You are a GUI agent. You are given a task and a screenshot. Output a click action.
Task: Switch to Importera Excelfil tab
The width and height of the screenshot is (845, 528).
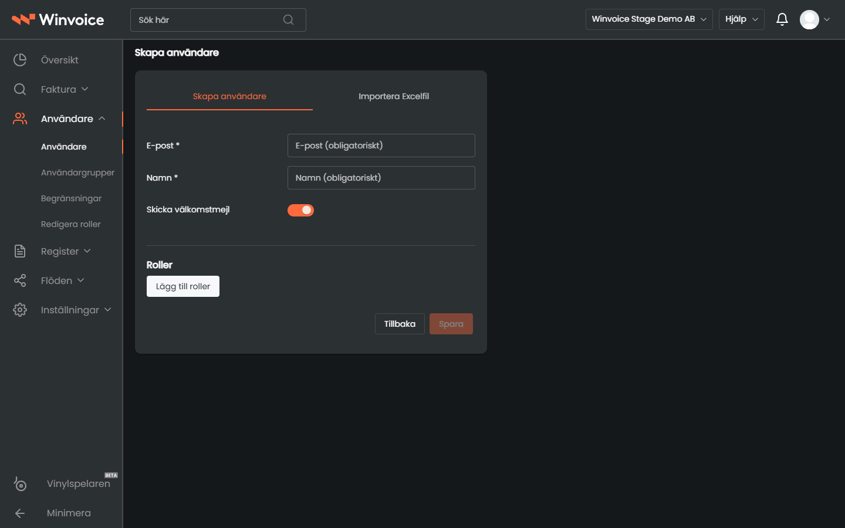click(394, 96)
